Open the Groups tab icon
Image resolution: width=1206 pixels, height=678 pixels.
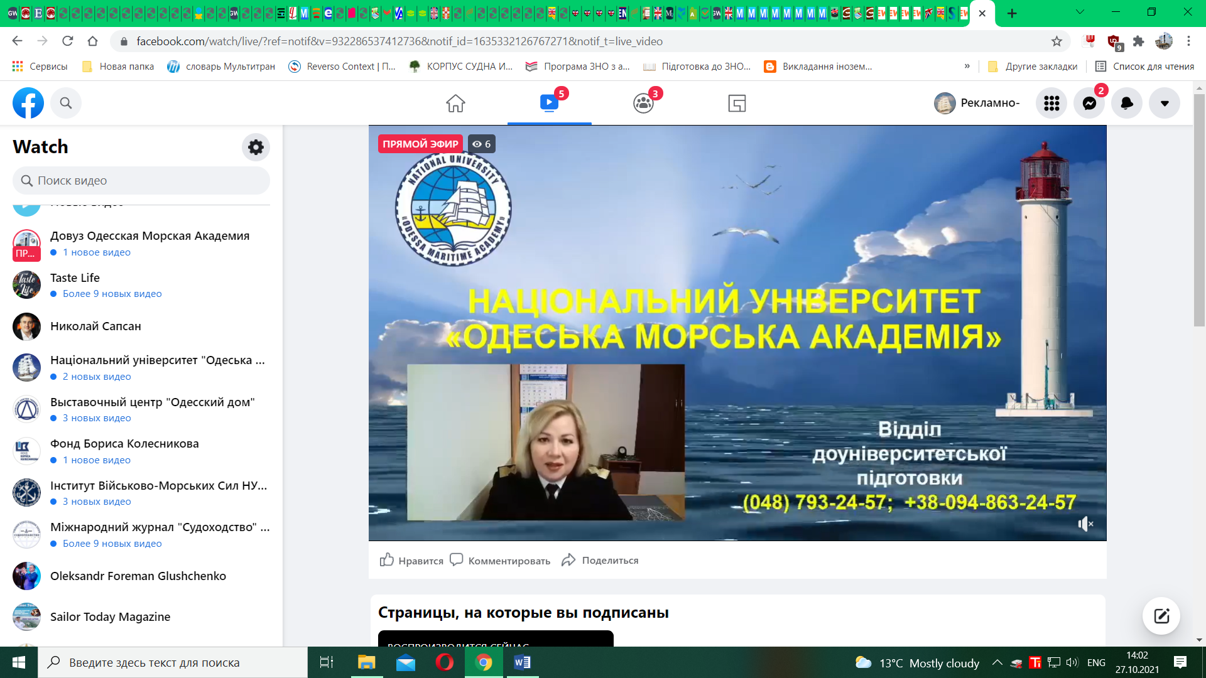643,103
